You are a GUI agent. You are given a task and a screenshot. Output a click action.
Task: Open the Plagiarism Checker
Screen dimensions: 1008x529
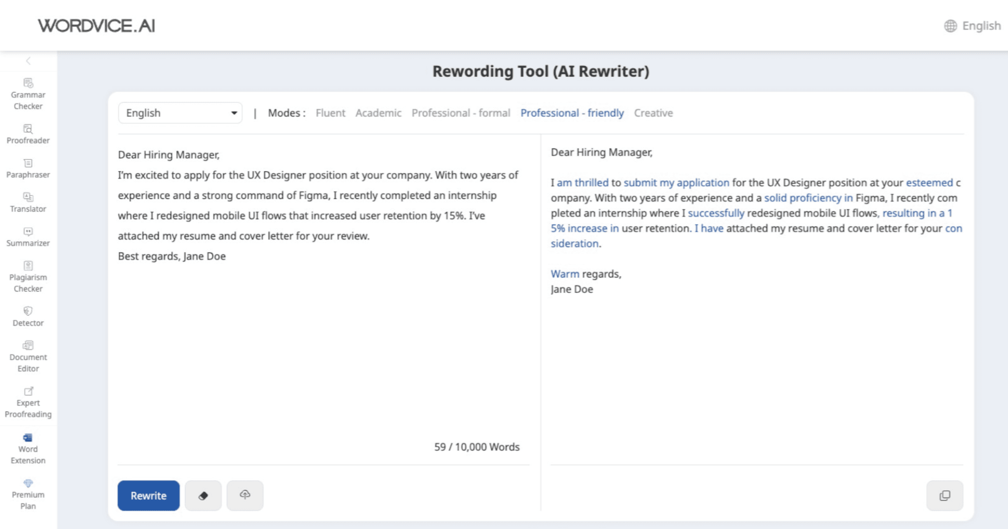click(x=28, y=277)
